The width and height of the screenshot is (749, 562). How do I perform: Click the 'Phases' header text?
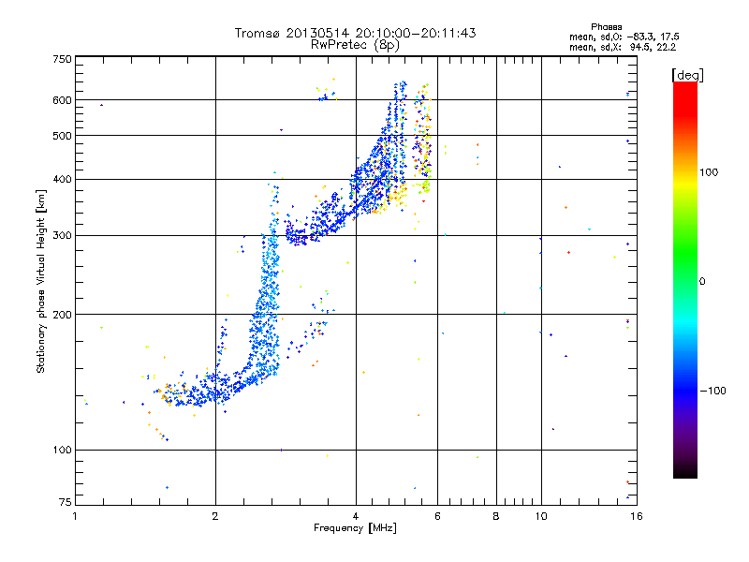point(606,27)
